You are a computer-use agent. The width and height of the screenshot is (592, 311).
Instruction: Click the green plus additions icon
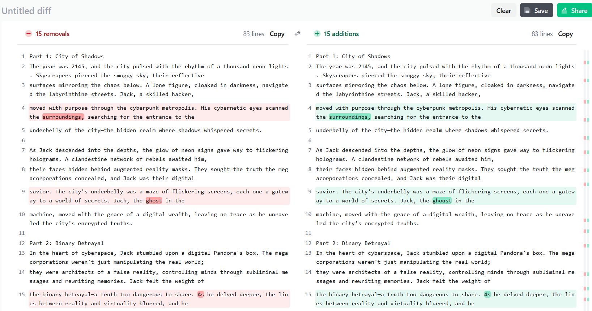pos(317,34)
